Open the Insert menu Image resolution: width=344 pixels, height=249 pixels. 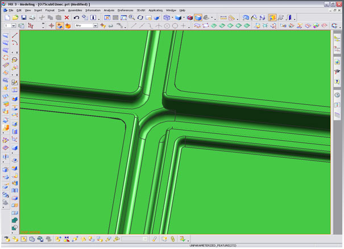tap(38, 10)
